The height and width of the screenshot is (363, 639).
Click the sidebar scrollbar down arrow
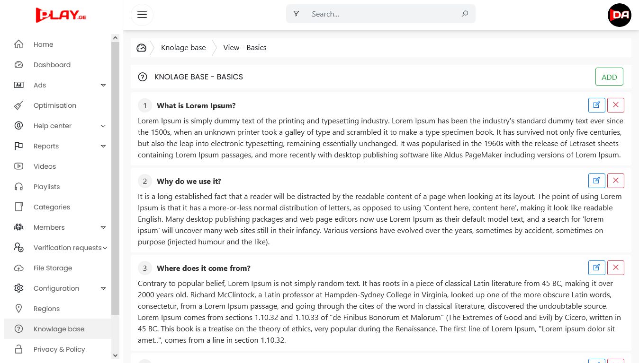(x=115, y=355)
